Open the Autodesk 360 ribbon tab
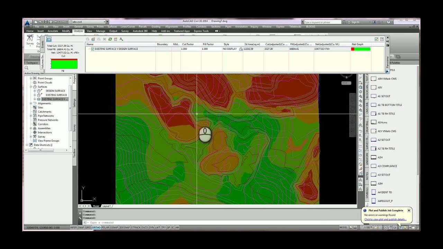 [140, 31]
